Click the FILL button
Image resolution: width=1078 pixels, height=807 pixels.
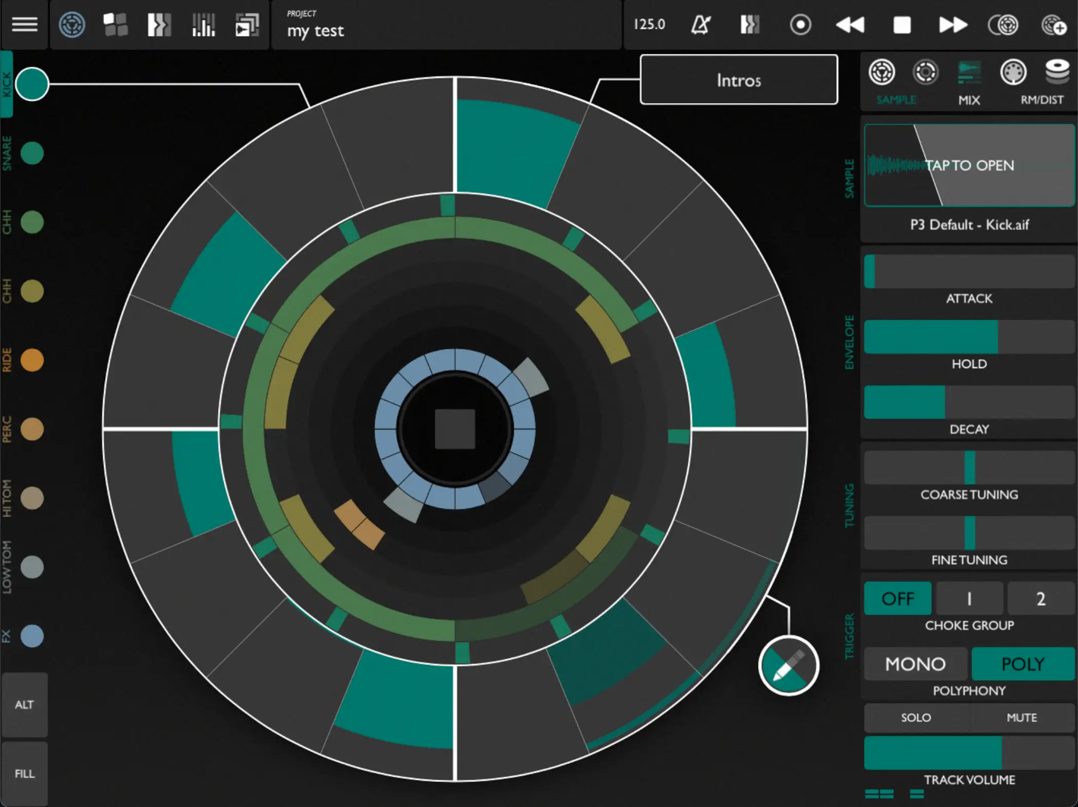tap(24, 774)
